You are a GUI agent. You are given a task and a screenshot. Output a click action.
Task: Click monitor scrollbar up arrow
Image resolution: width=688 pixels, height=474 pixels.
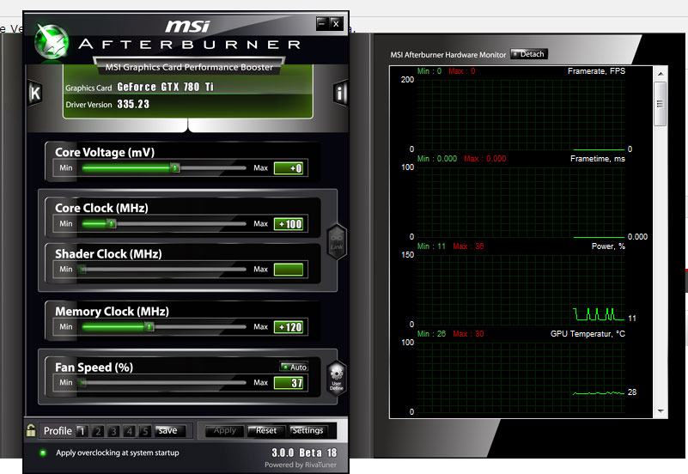(x=661, y=74)
